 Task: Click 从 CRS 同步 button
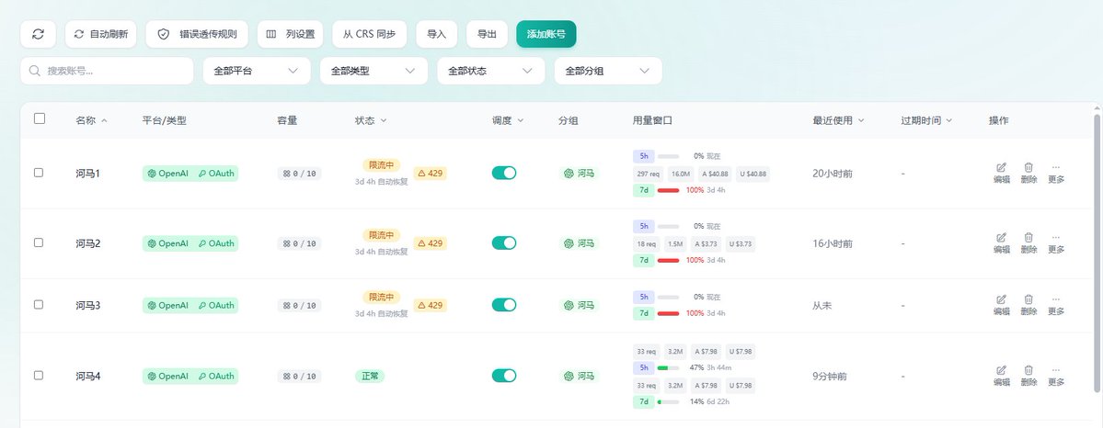(x=369, y=34)
